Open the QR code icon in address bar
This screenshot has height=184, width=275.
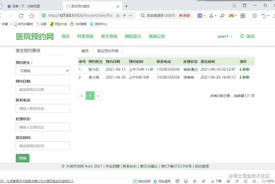118,15
